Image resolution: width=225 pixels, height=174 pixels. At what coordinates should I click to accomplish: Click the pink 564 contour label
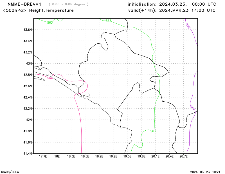pyautogui.click(x=50, y=78)
